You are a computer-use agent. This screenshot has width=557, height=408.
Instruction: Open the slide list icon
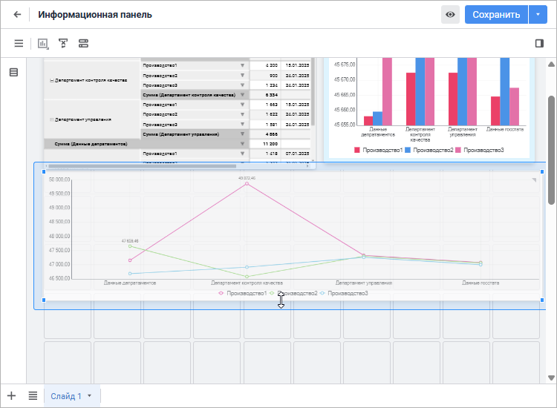click(33, 395)
